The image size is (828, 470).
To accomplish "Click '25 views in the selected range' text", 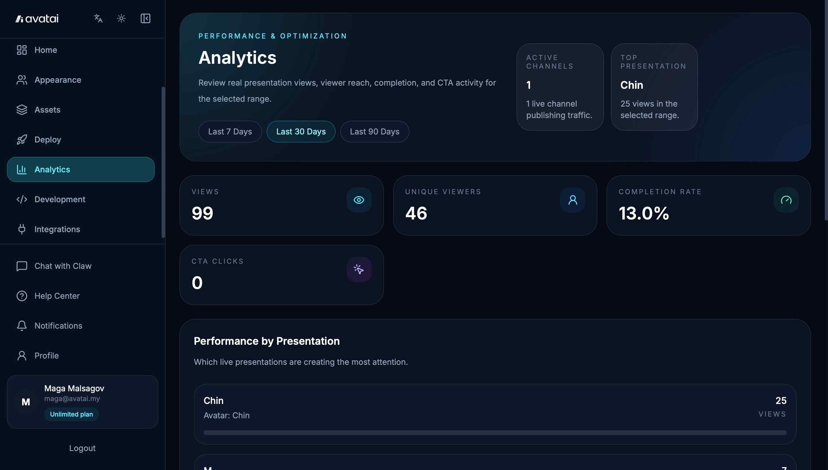I will (649, 109).
